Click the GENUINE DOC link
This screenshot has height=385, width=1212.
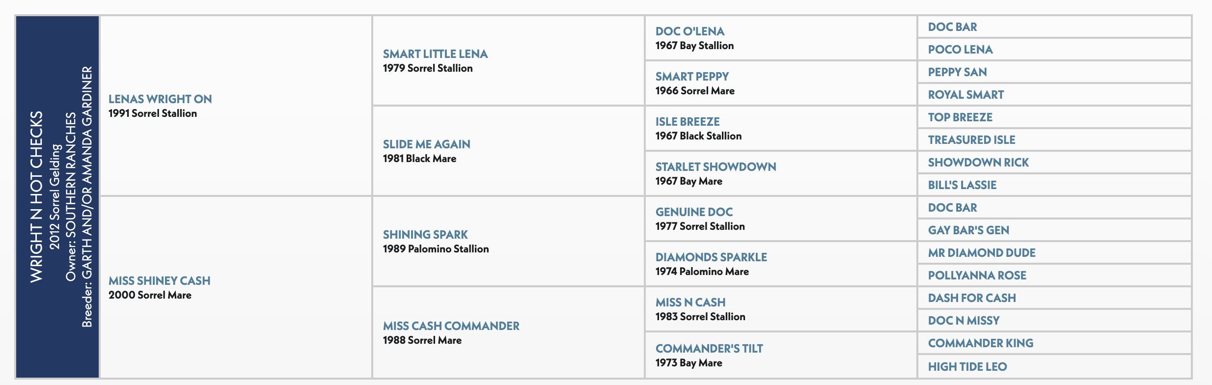(x=694, y=212)
